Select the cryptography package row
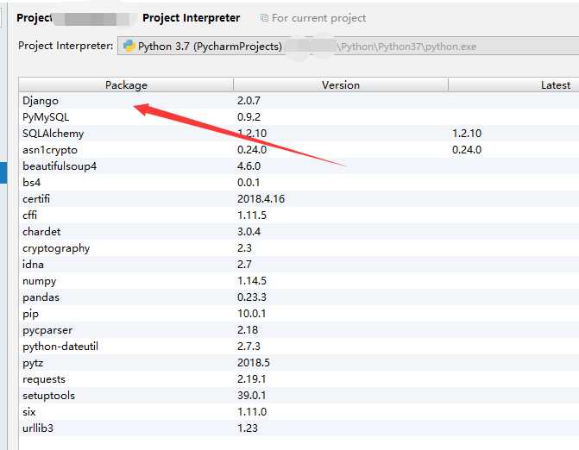This screenshot has width=579, height=450. click(x=299, y=248)
